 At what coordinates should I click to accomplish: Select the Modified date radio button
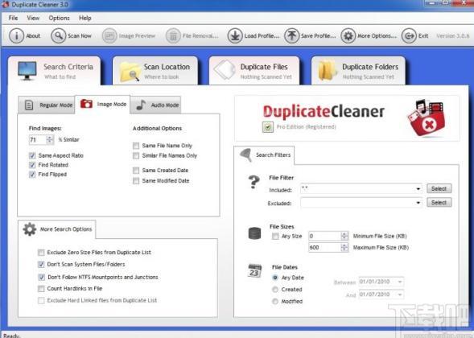point(275,302)
